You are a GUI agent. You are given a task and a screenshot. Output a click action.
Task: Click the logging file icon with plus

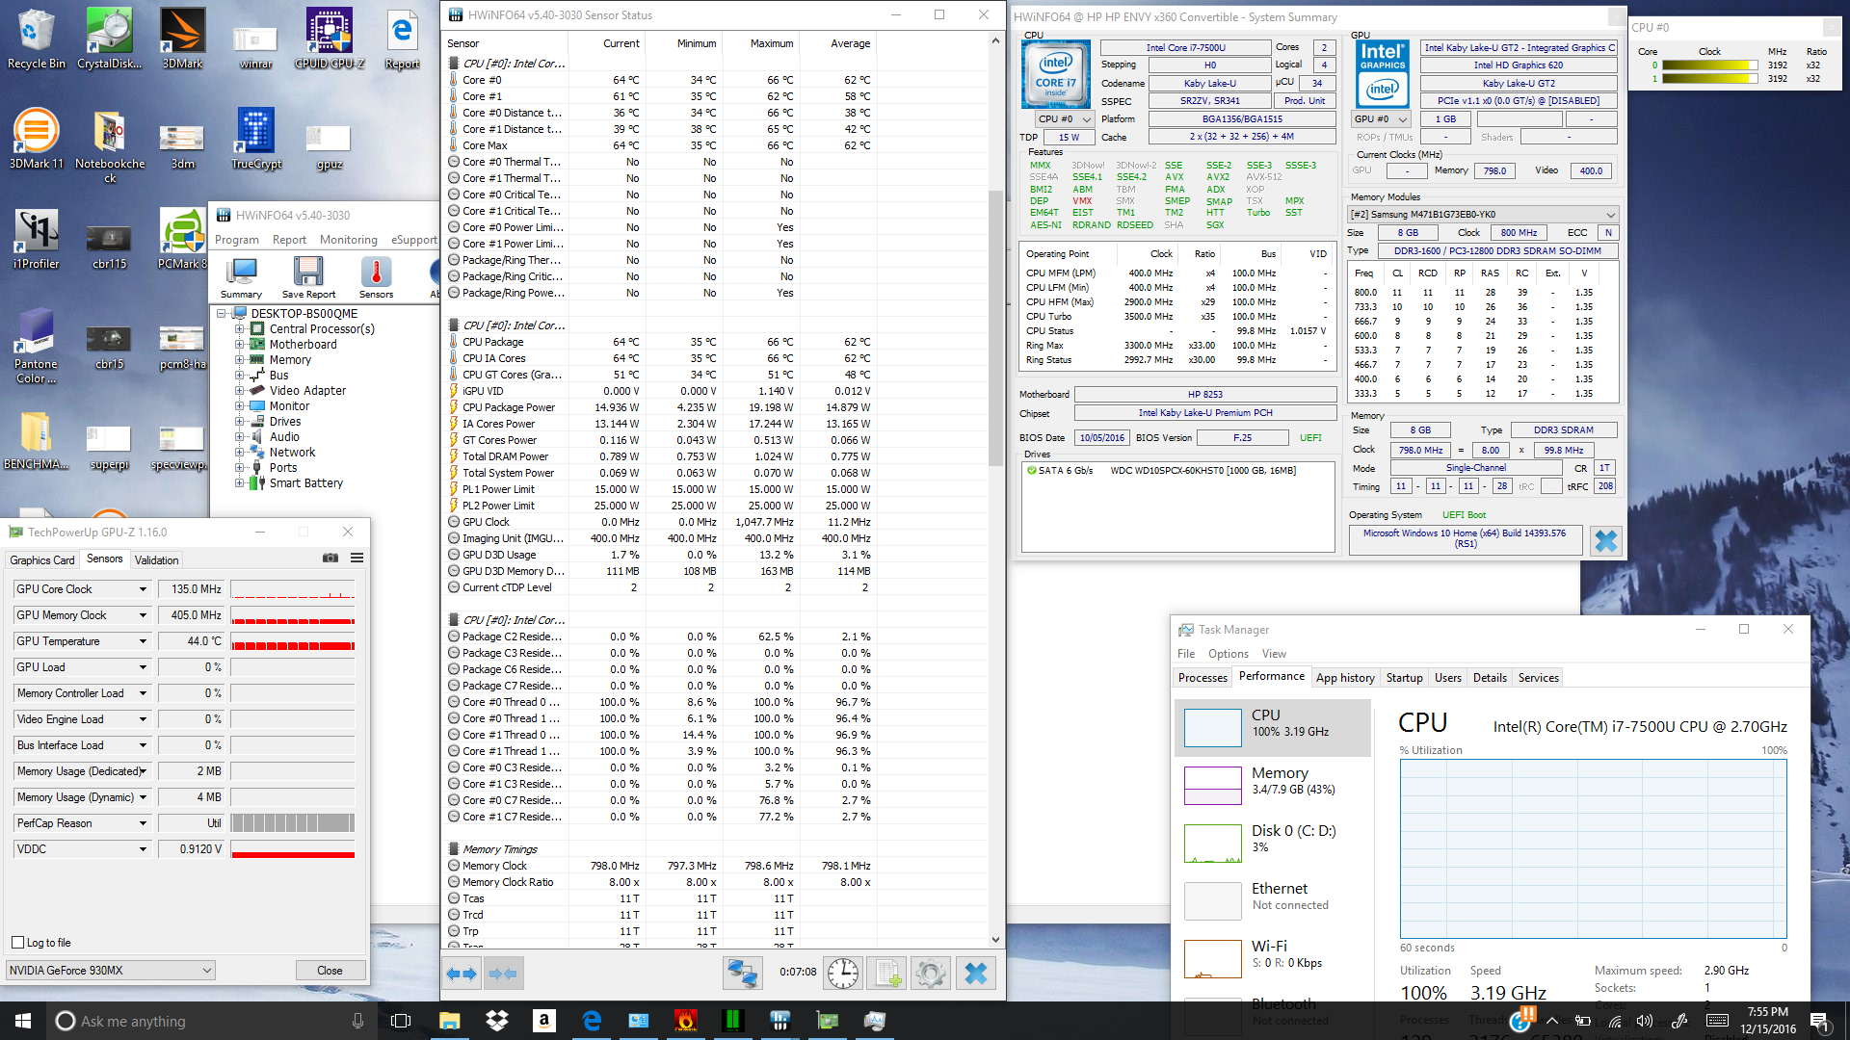(887, 974)
